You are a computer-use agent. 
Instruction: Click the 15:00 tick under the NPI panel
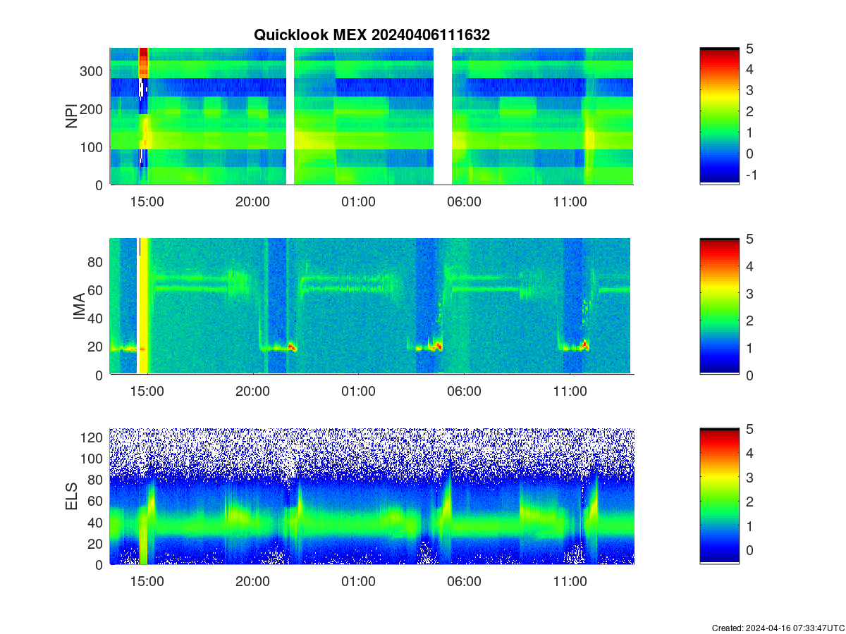[147, 202]
